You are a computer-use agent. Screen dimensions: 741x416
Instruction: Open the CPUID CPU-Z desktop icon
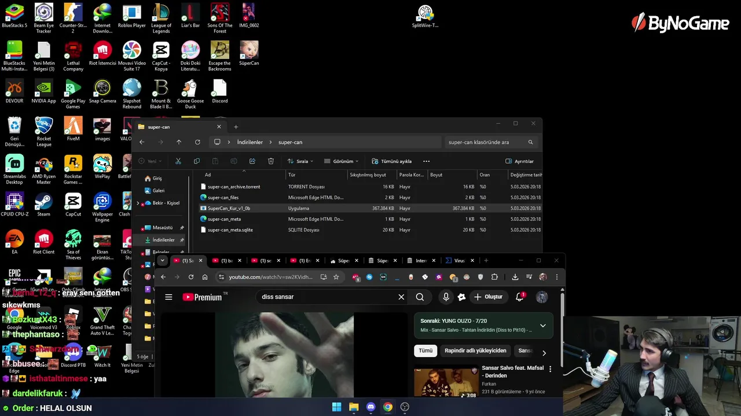coord(14,205)
